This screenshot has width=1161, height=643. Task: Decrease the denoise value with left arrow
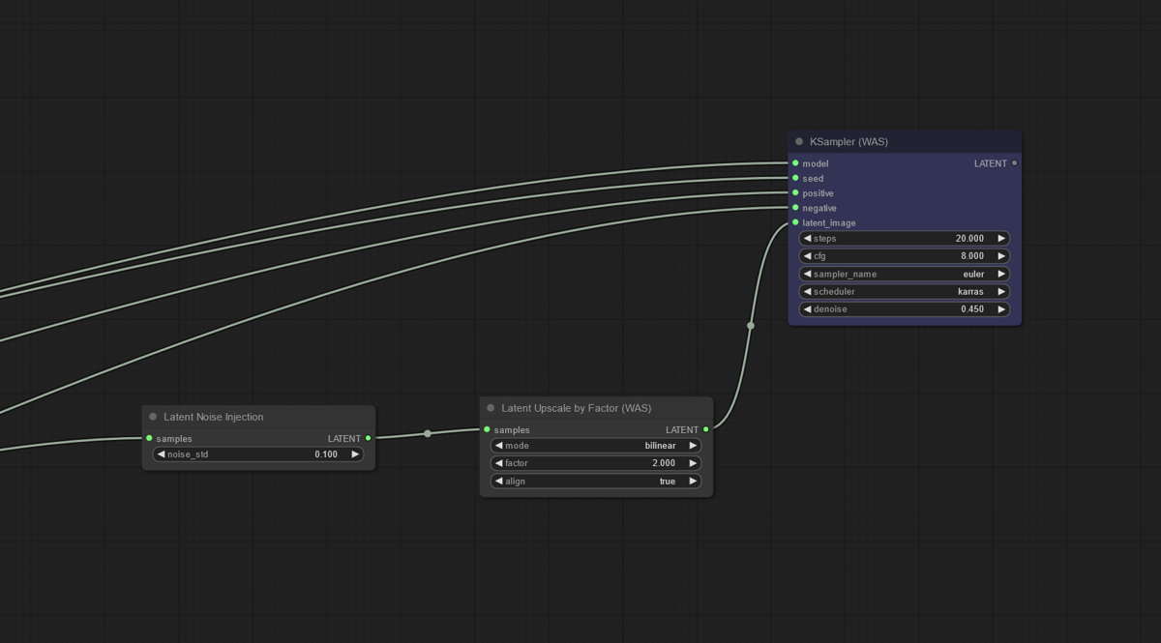(x=809, y=308)
